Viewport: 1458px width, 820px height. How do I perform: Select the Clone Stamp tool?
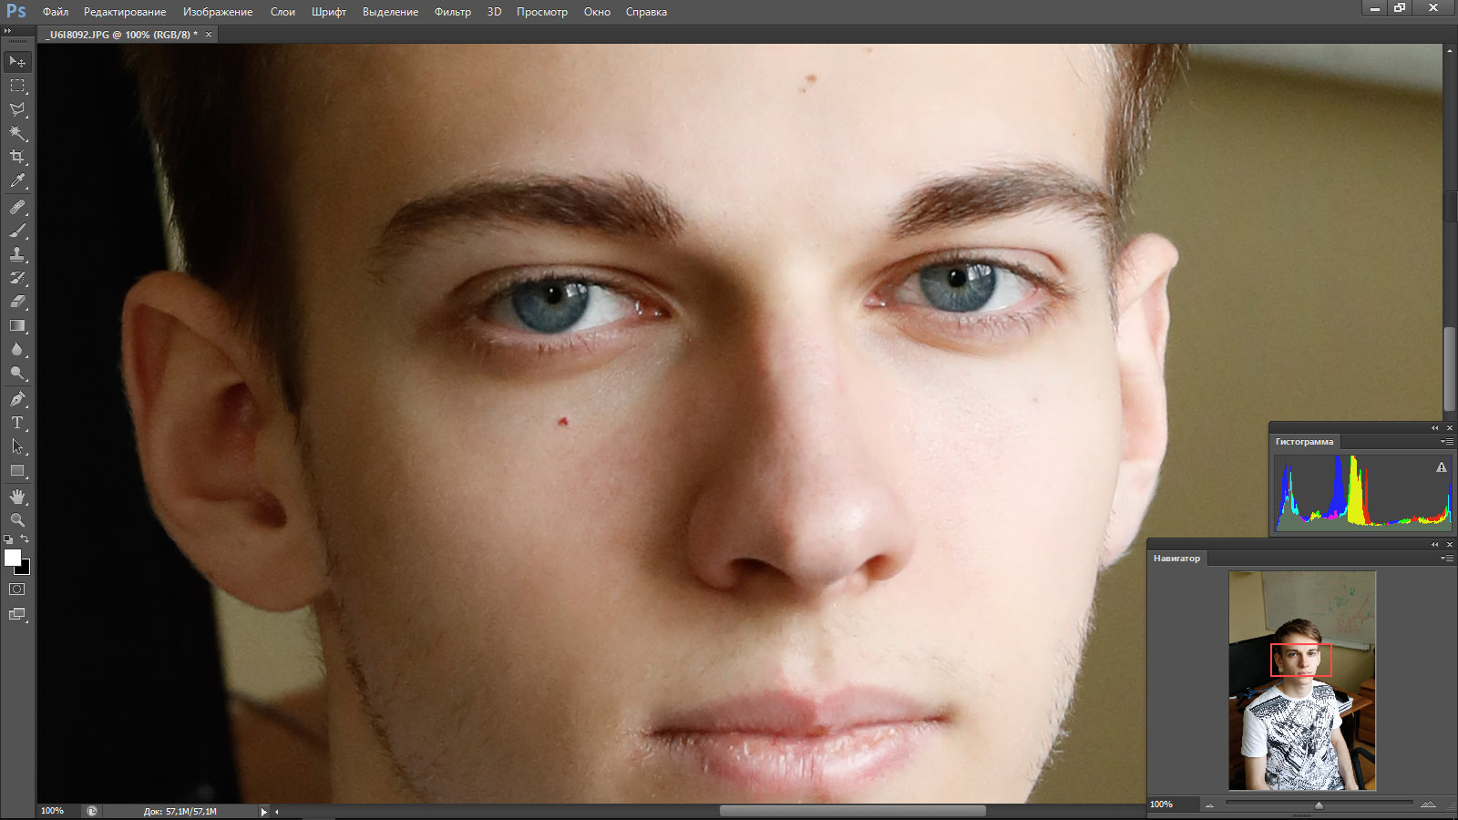17,255
